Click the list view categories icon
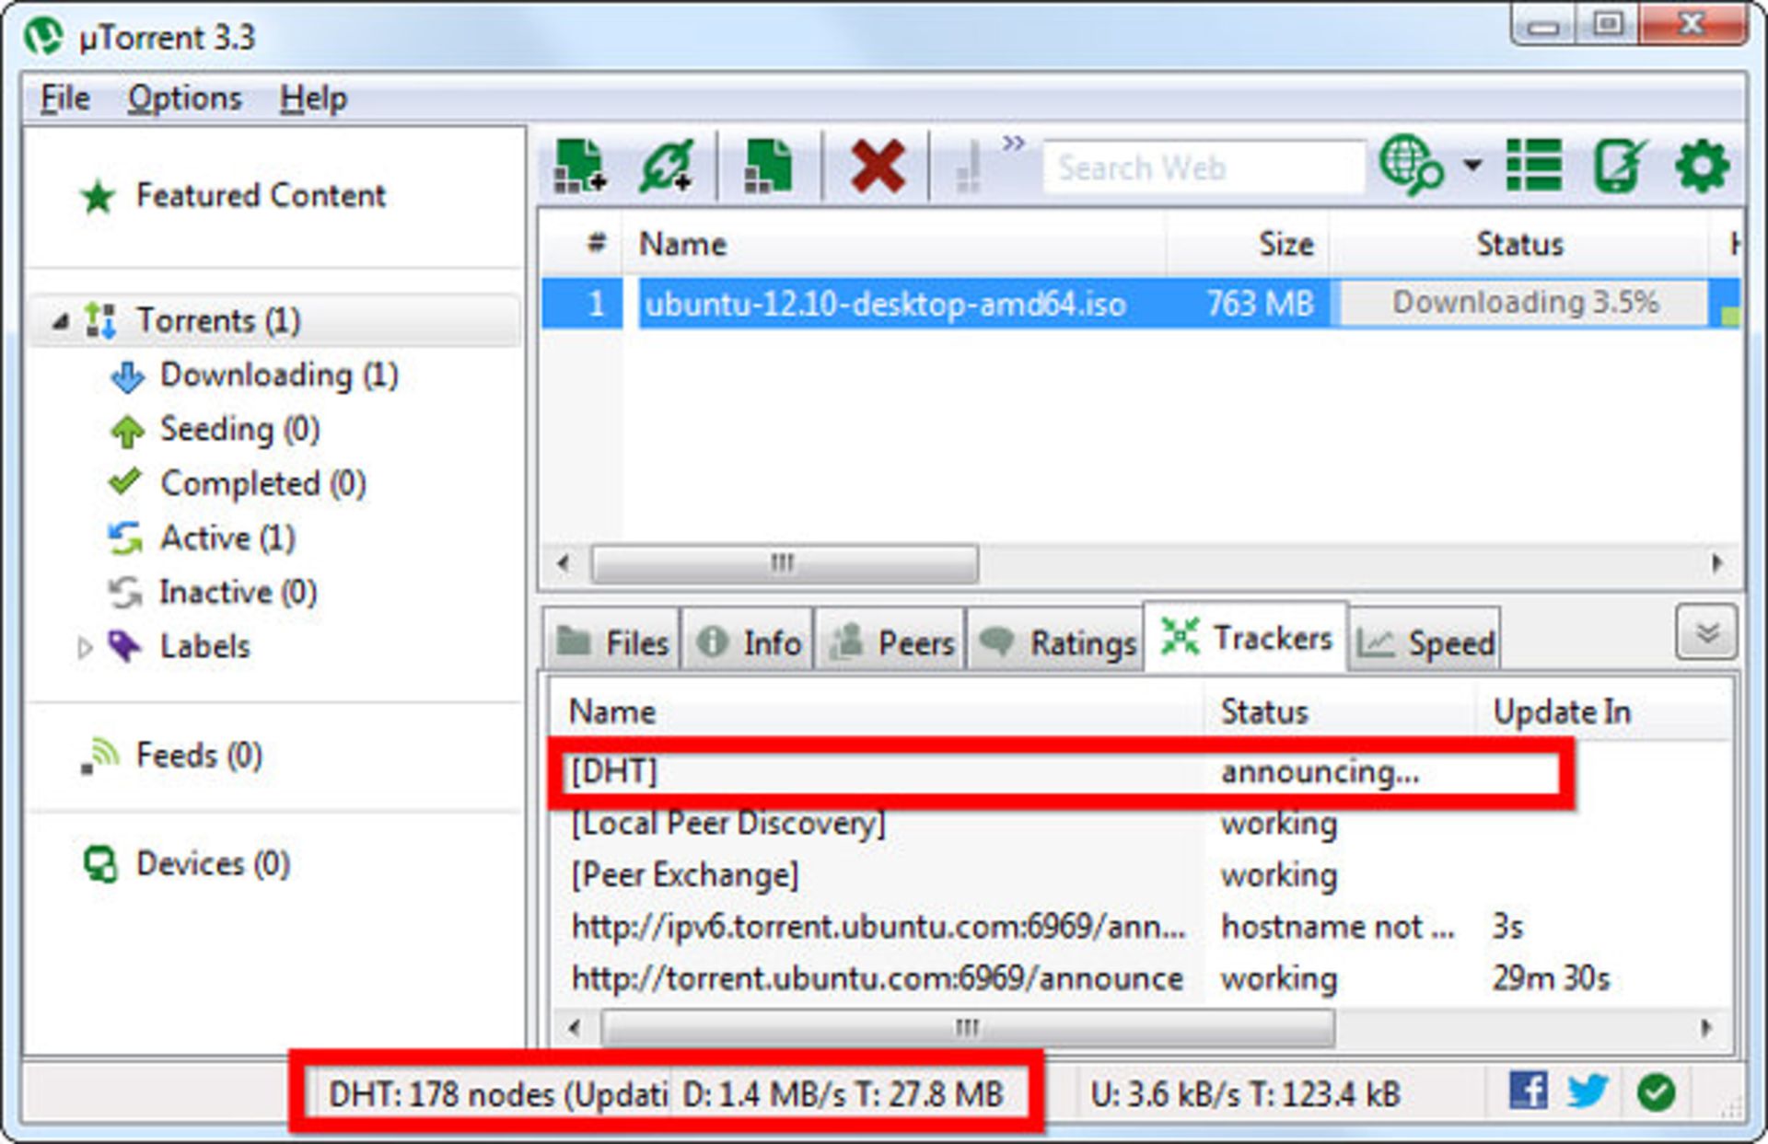The width and height of the screenshot is (1768, 1144). (1533, 166)
